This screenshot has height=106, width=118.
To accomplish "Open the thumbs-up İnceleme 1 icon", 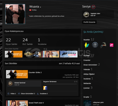I will [x=38, y=93].
